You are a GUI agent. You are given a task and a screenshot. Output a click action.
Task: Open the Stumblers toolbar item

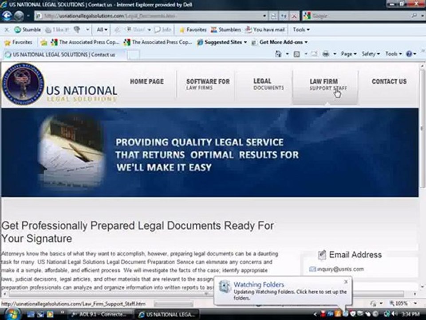(226, 30)
